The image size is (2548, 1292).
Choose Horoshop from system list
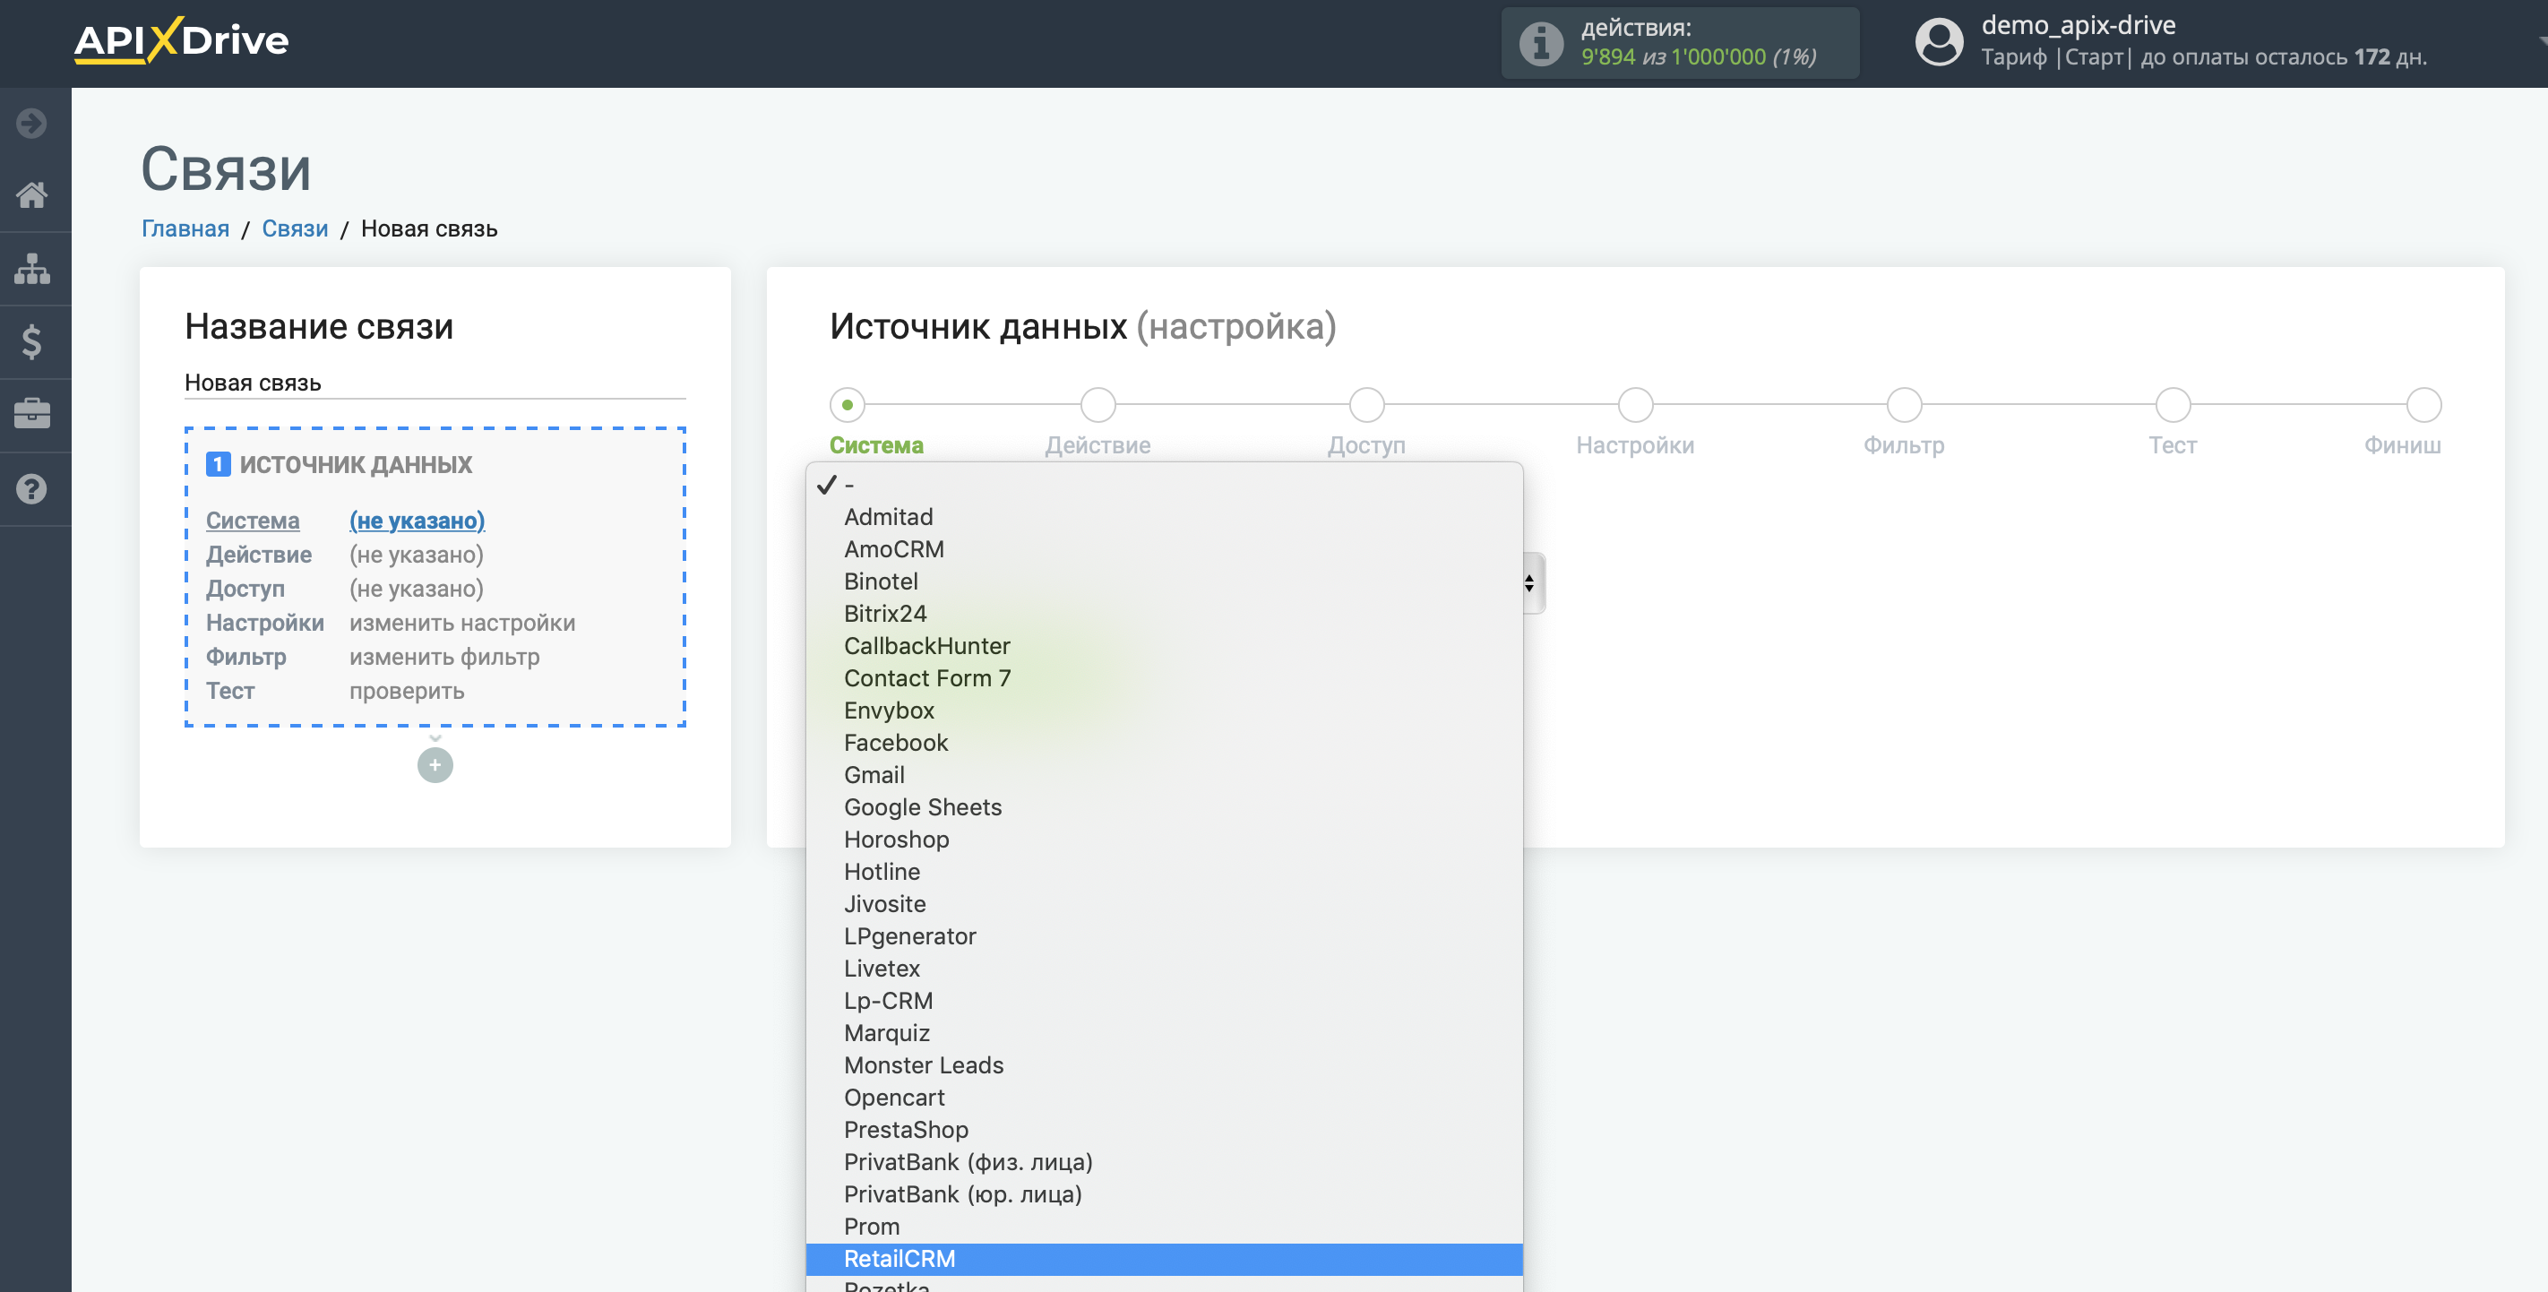click(1164, 840)
